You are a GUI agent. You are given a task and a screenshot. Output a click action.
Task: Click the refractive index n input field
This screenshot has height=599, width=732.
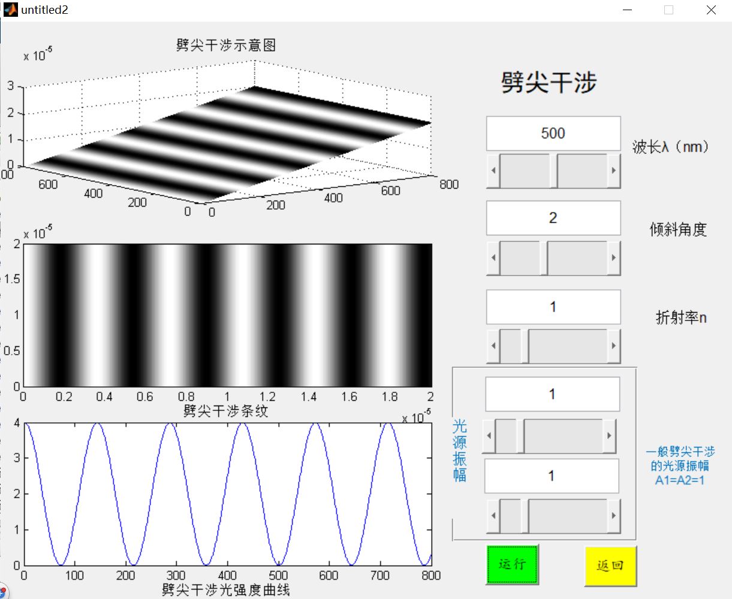552,307
